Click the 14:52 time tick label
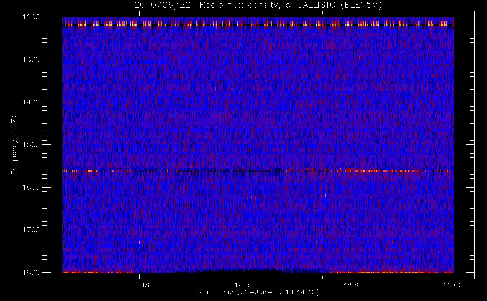Image resolution: width=487 pixels, height=301 pixels. [244, 285]
